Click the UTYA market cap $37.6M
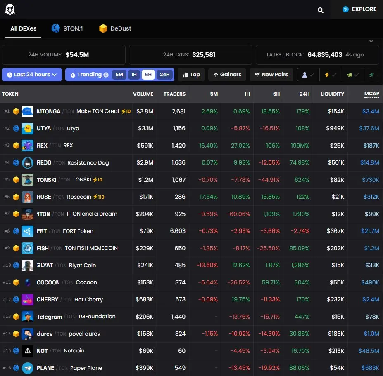Screen dimensions: 383x376 369,128
